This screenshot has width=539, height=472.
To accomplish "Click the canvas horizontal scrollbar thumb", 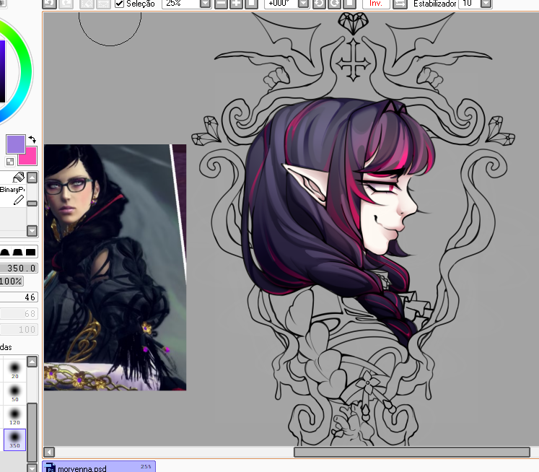I will click(412, 452).
